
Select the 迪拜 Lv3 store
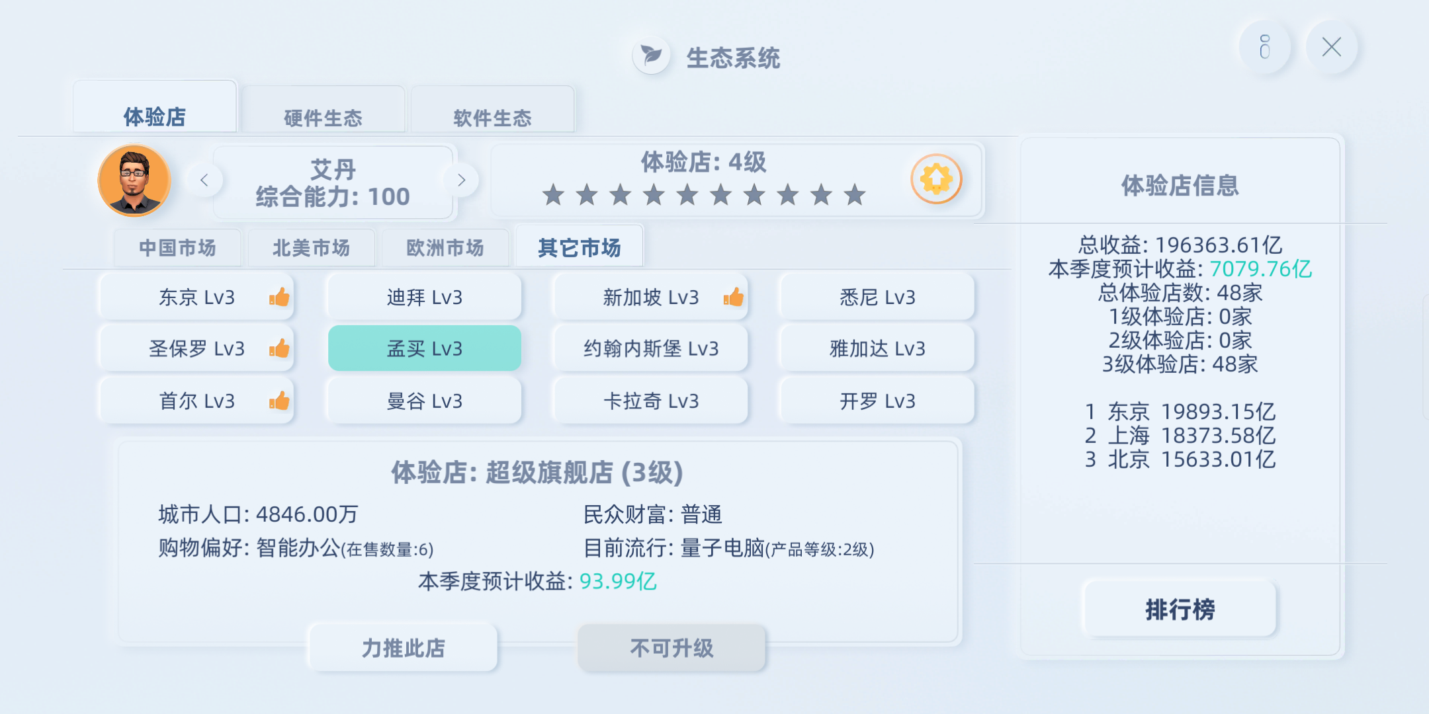coord(425,297)
